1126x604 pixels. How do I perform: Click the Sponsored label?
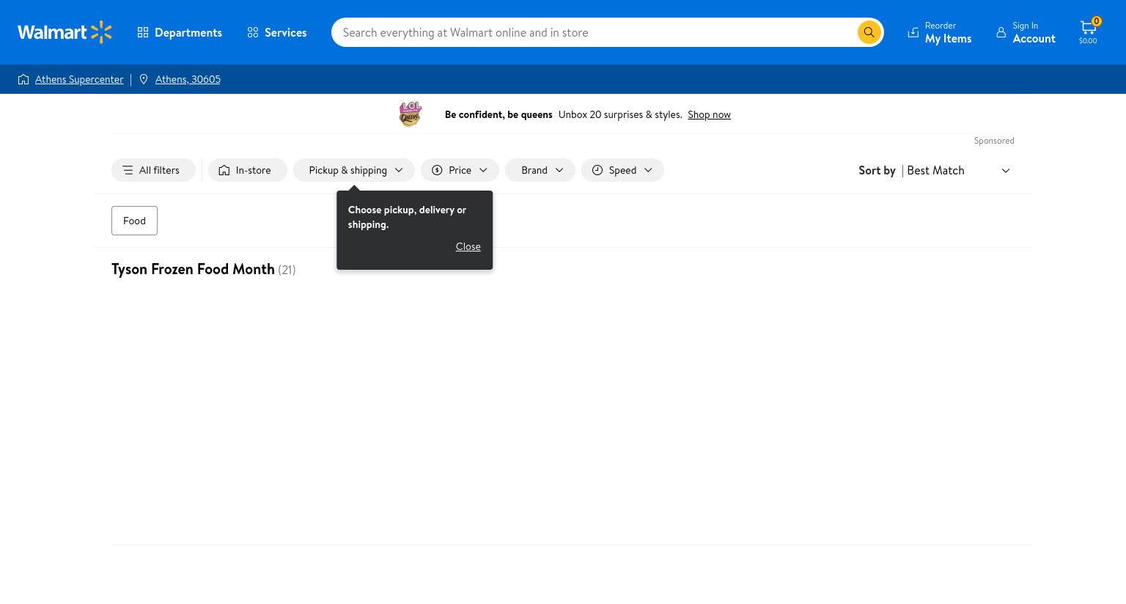click(994, 141)
